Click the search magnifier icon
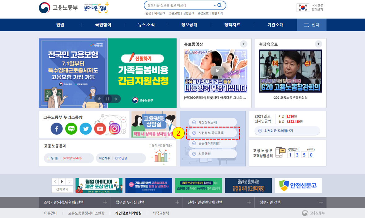Image resolution: width=365 pixels, height=218 pixels. click(219, 5)
